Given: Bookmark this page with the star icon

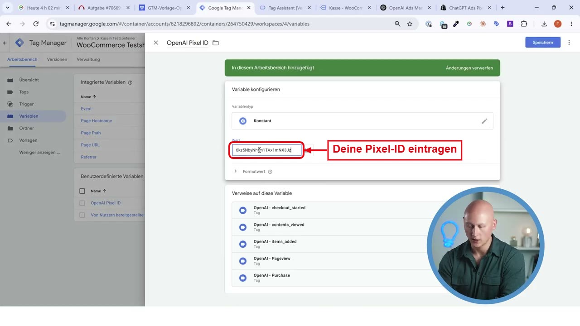Looking at the screenshot, I should click(x=410, y=24).
